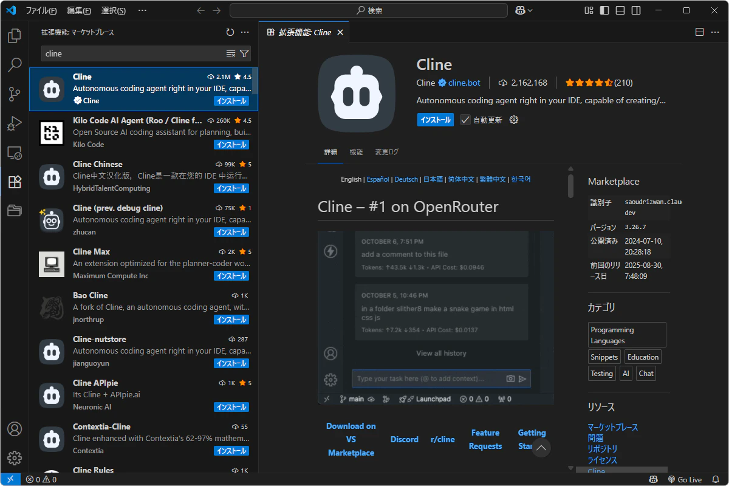Screen dimensions: 729x486
Task: Clear extensions search results icon
Action: 231,53
